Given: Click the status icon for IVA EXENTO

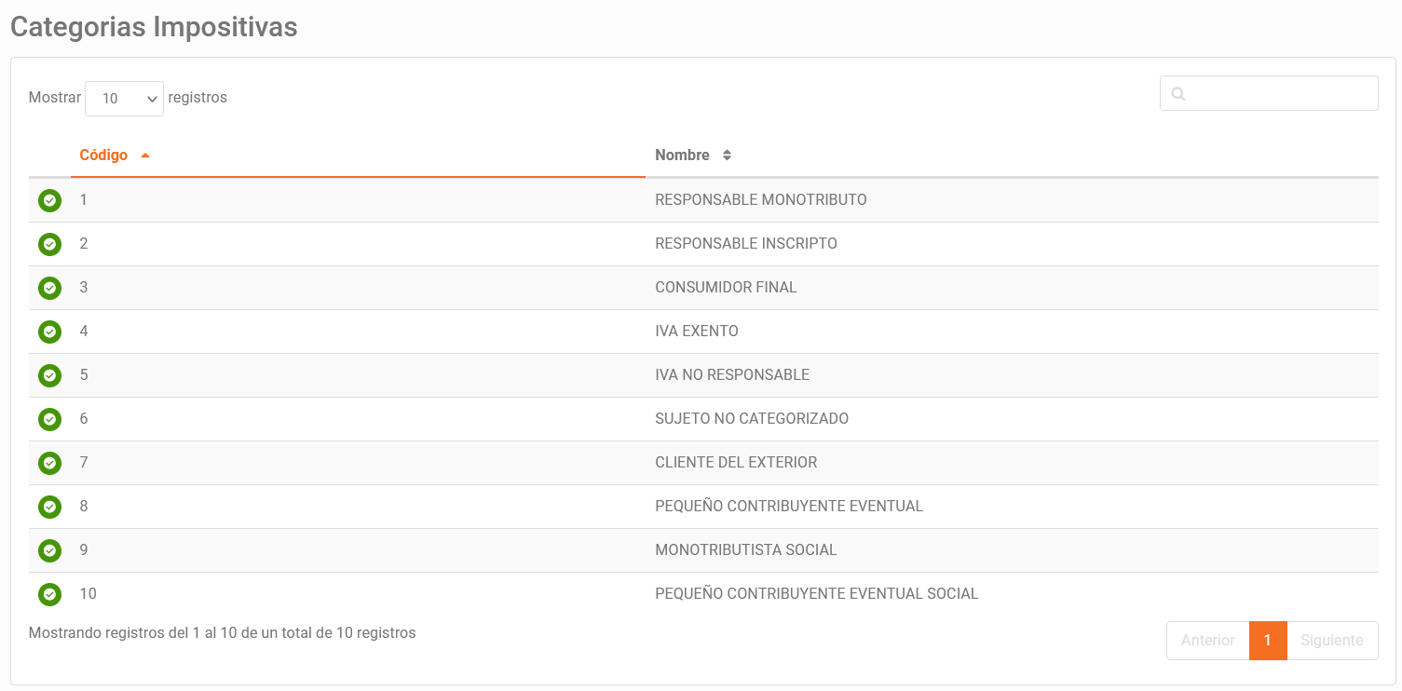Looking at the screenshot, I should click(49, 332).
